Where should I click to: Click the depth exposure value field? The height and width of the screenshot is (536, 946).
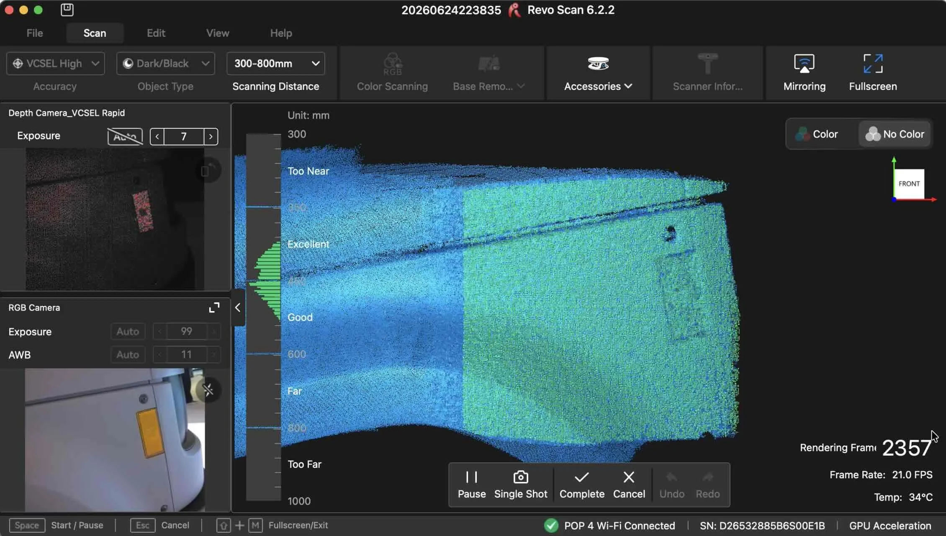click(184, 137)
